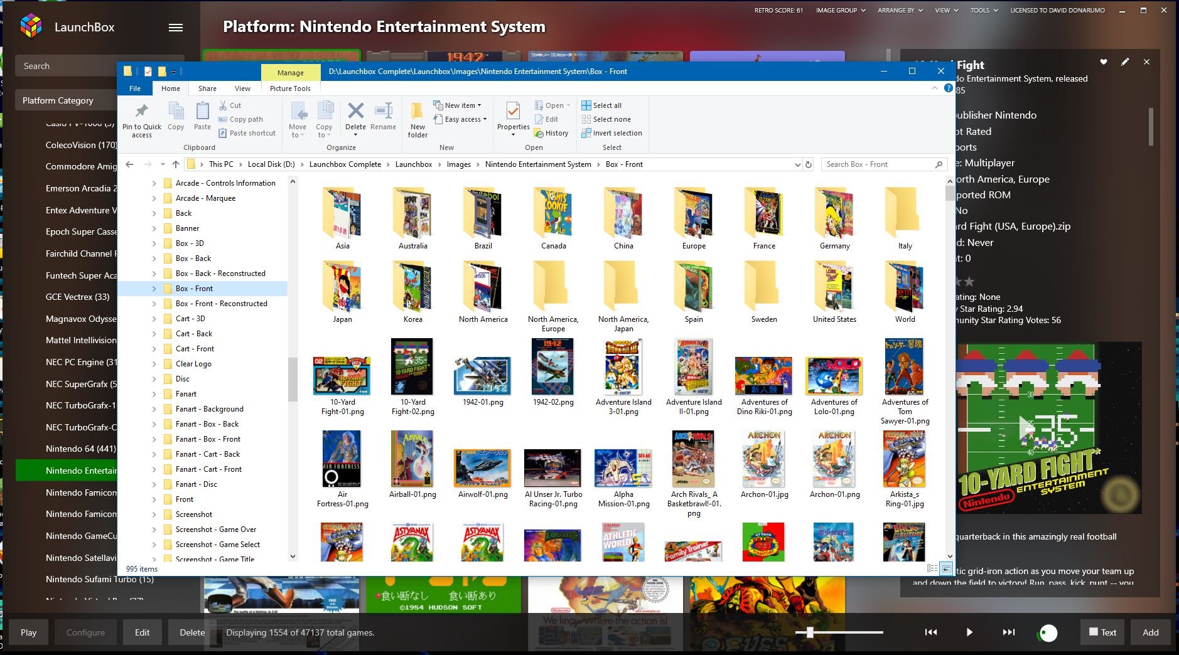Viewport: 1179px width, 655px height.
Task: Go back in Explorer navigation
Action: click(129, 164)
